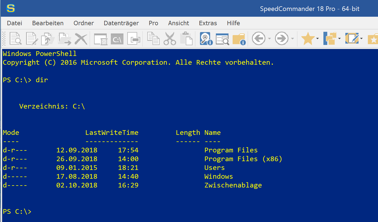Expand the edit note dropdown arrow
This screenshot has height=222, width=378.
pos(361,39)
